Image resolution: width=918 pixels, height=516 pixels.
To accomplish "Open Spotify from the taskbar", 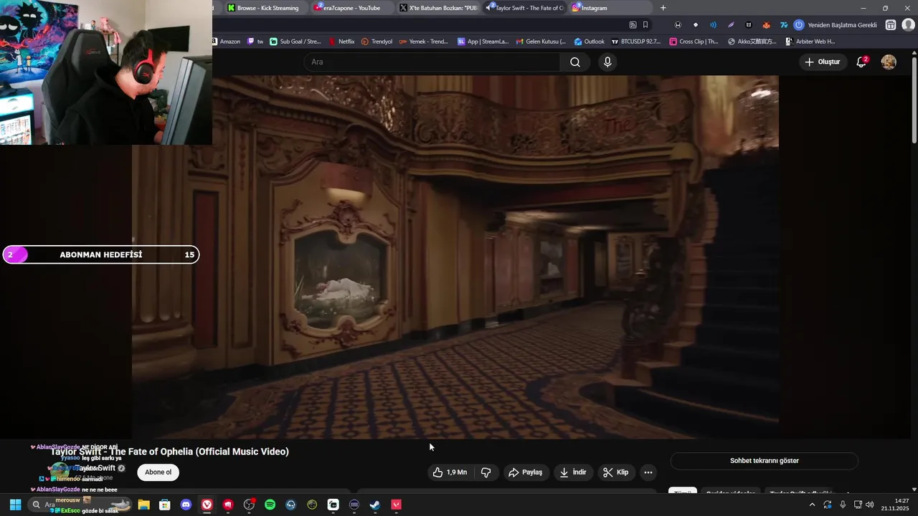I will (270, 505).
